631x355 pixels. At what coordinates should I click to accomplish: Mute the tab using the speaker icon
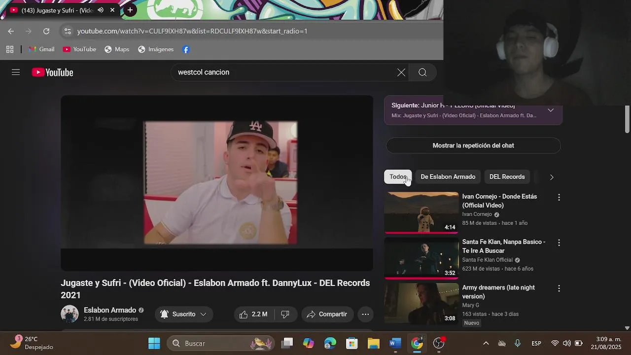[101, 10]
